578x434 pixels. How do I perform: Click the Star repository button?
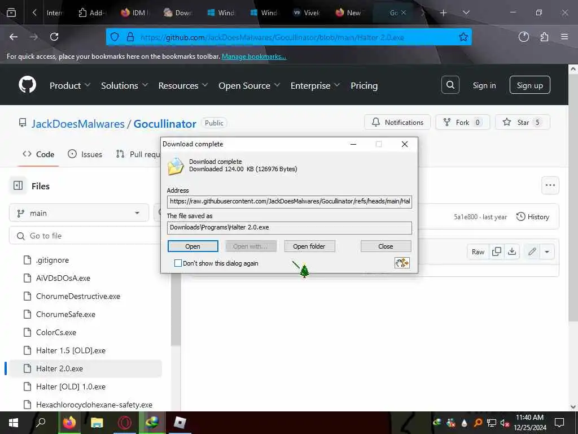pyautogui.click(x=522, y=122)
